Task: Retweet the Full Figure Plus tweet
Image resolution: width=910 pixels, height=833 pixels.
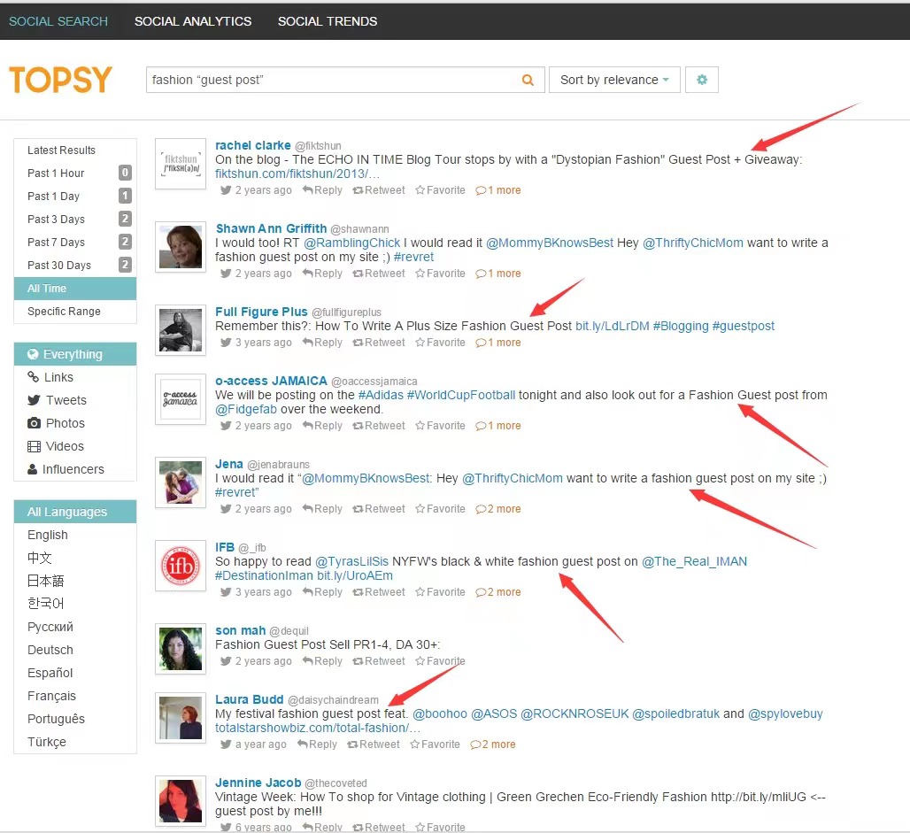Action: 379,343
